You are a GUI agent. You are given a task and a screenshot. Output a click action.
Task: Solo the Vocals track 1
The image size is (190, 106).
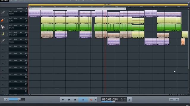click(x=11, y=11)
